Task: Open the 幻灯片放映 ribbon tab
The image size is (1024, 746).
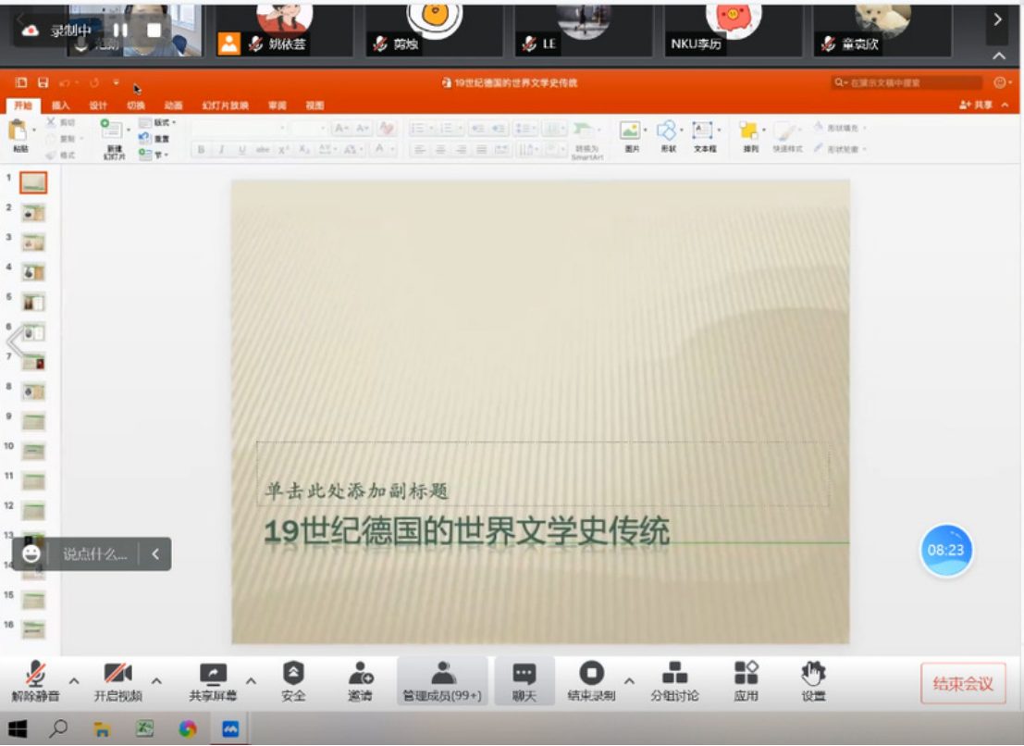Action: tap(225, 106)
